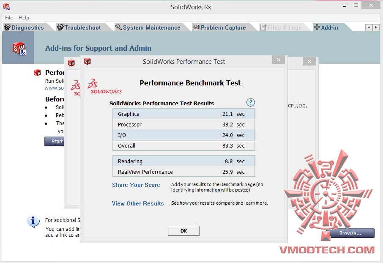
Task: Click OK in Performance Test dialog
Action: point(184,231)
